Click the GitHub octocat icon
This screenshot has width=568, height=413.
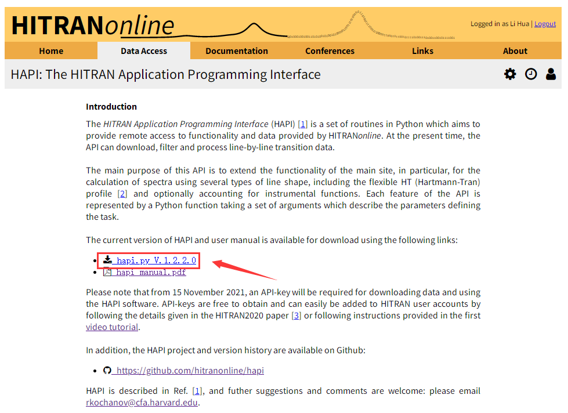[107, 370]
